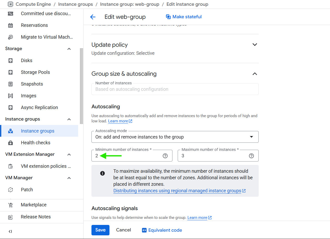Click the Reservations calendar icon

(x=10, y=25)
